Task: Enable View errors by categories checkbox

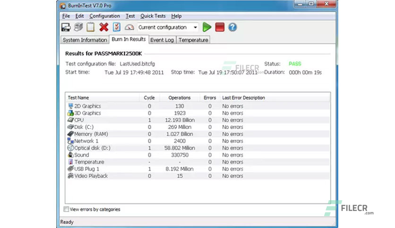Action: pos(66,209)
